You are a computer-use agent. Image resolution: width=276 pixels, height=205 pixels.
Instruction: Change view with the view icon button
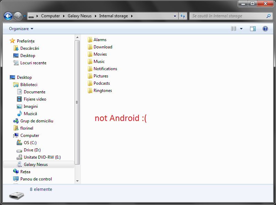pyautogui.click(x=234, y=29)
